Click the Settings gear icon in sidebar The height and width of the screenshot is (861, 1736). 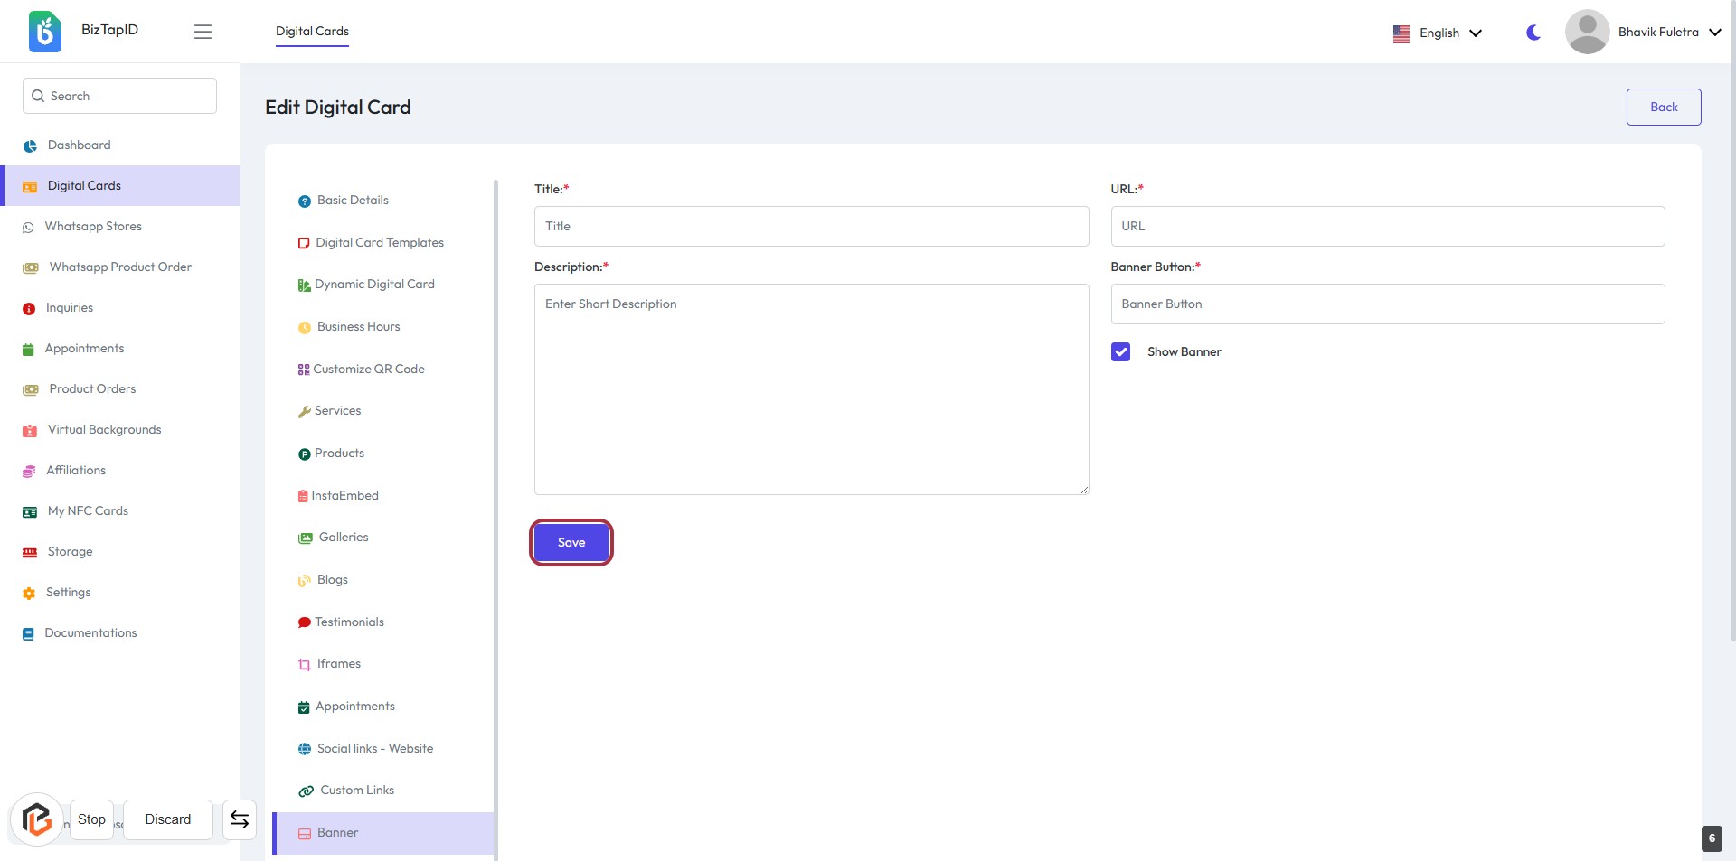(x=29, y=594)
